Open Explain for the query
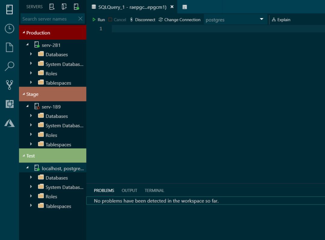This screenshot has width=325, height=240. (x=281, y=20)
